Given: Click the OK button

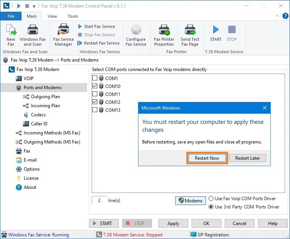Looking at the screenshot, I should [x=206, y=224].
